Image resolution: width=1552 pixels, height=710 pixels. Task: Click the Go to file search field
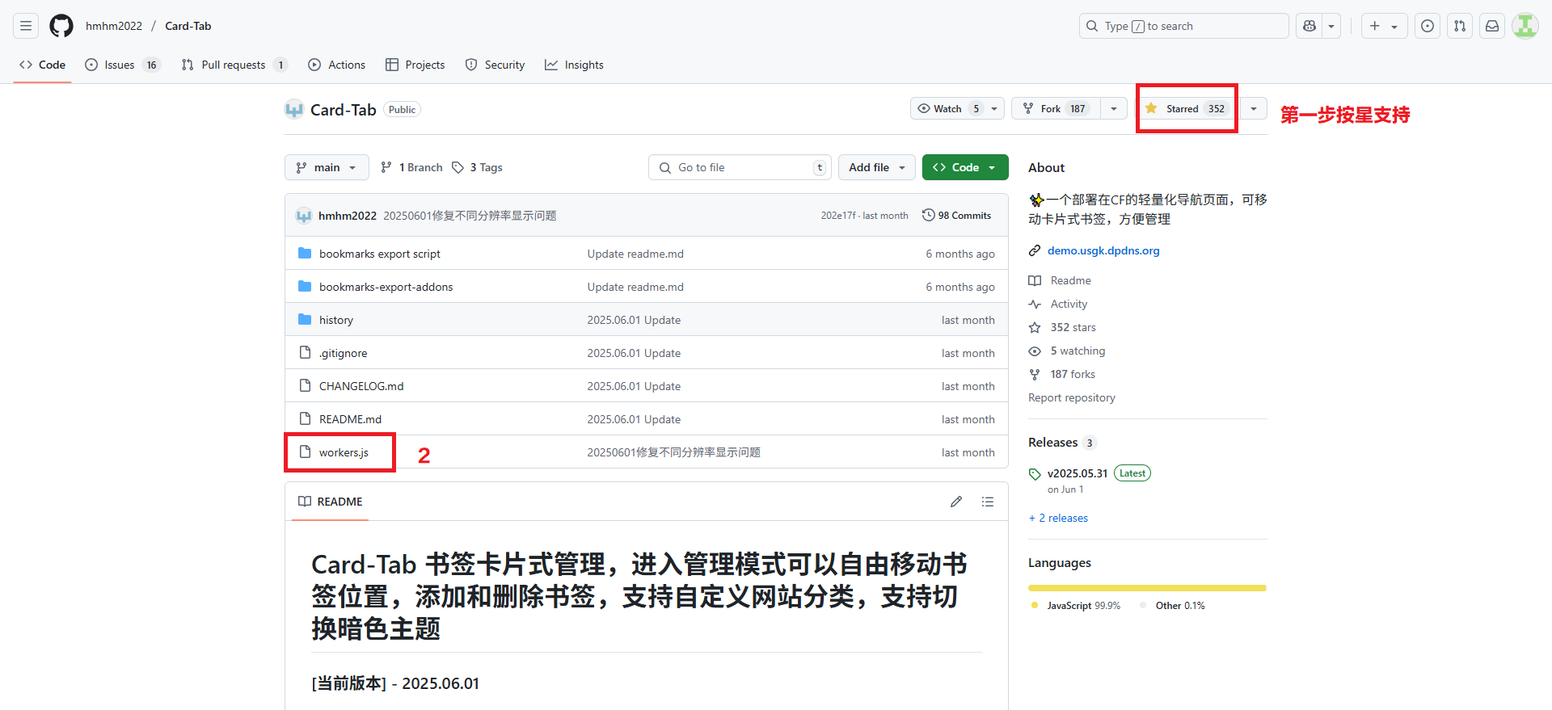click(x=736, y=167)
